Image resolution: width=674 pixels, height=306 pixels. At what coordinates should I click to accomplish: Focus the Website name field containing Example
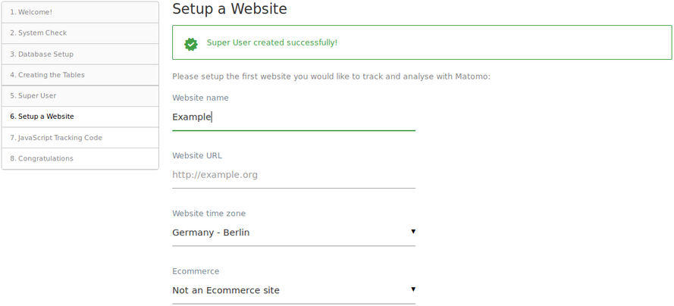click(x=293, y=117)
